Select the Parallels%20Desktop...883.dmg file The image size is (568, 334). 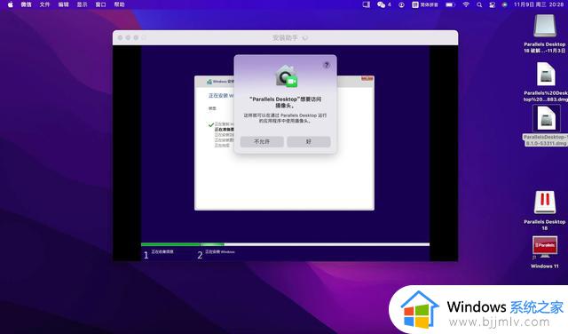click(x=546, y=75)
